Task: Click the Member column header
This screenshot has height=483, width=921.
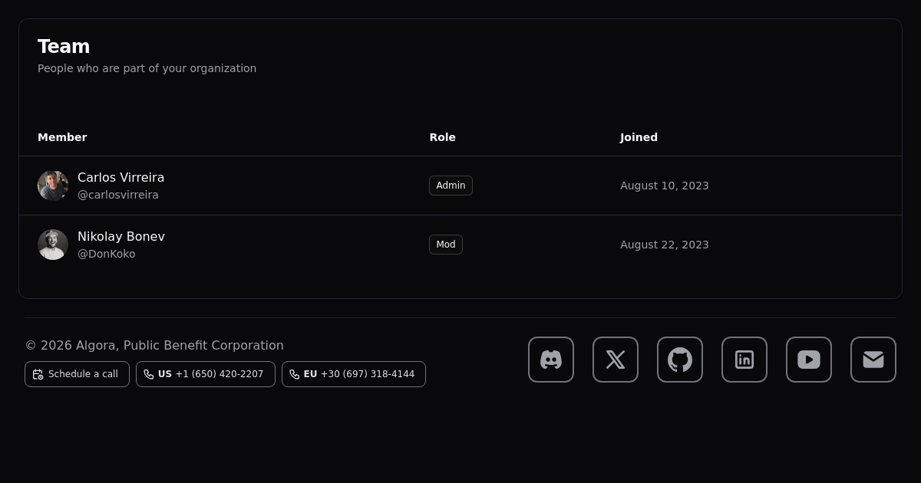Action: pyautogui.click(x=62, y=137)
